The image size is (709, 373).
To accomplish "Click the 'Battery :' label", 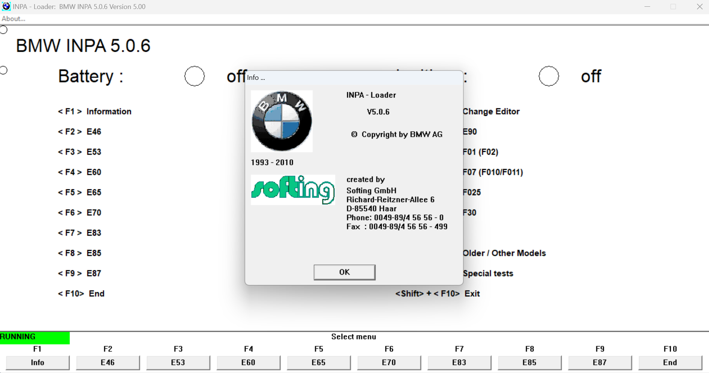I will point(91,76).
